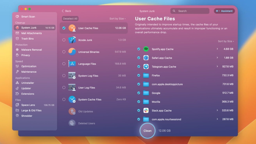Image resolution: width=256 pixels, height=144 pixels.
Task: Uncheck the Firefox cache checkbox
Action: (138, 75)
